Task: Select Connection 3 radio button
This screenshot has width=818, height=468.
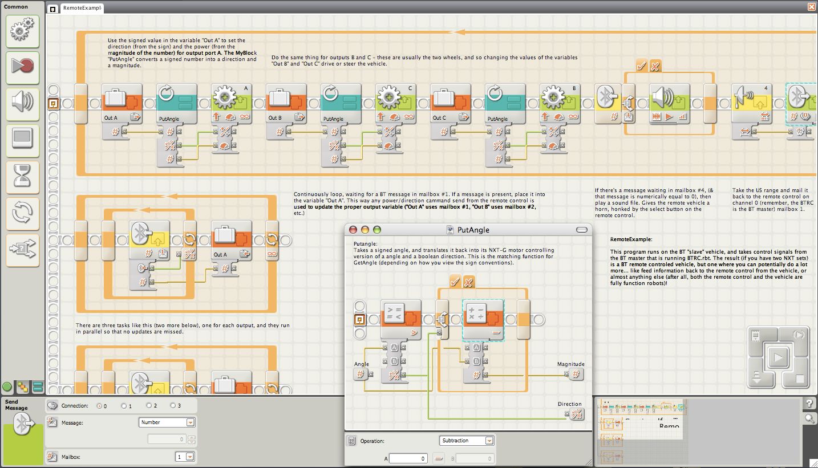Action: [173, 405]
